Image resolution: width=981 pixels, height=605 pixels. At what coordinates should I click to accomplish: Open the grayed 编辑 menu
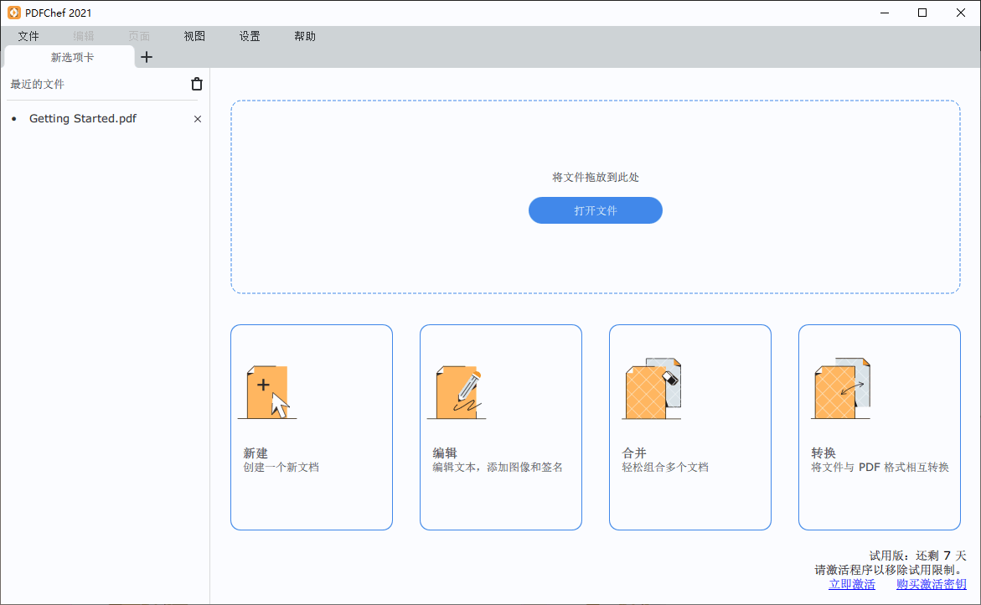coord(83,36)
